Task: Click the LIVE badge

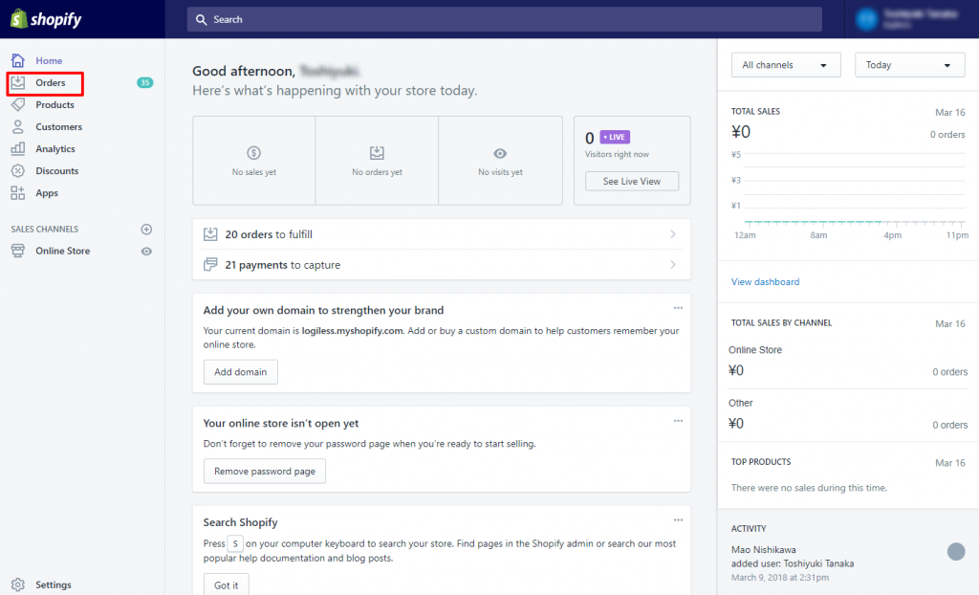Action: (615, 137)
